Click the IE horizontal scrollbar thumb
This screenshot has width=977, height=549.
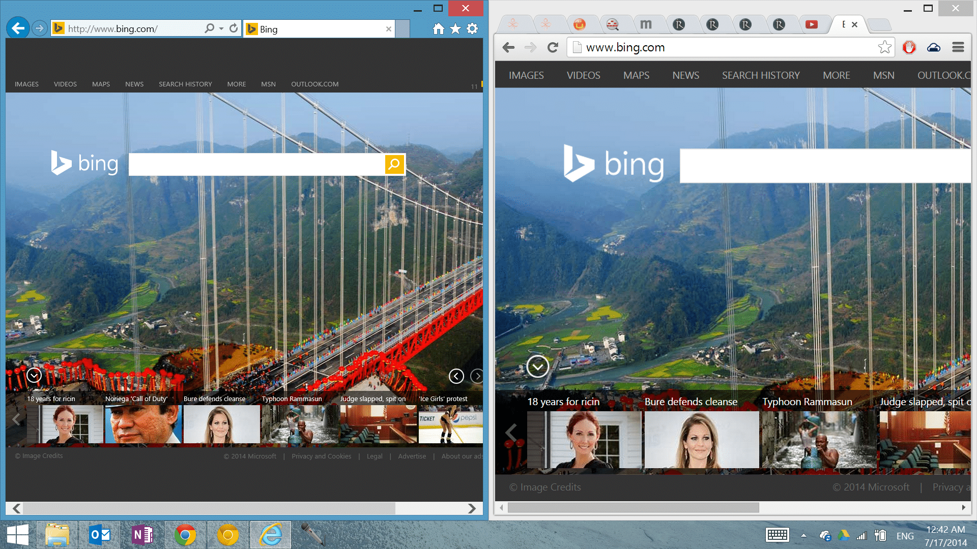[209, 508]
